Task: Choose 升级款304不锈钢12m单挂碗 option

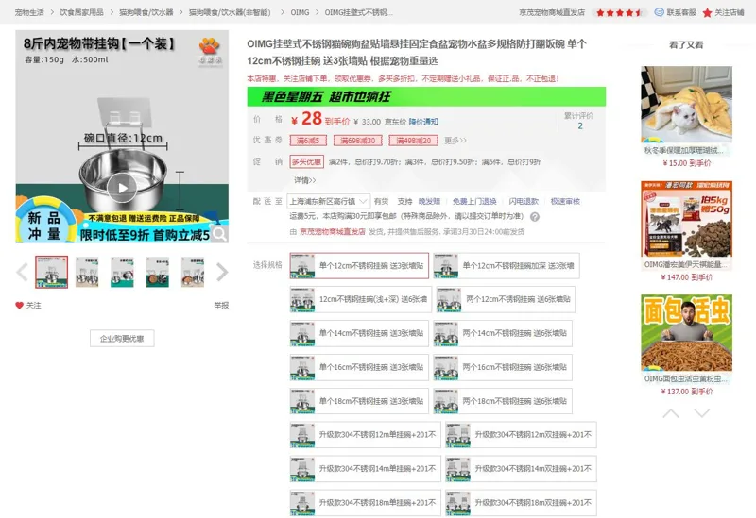Action: [365, 435]
